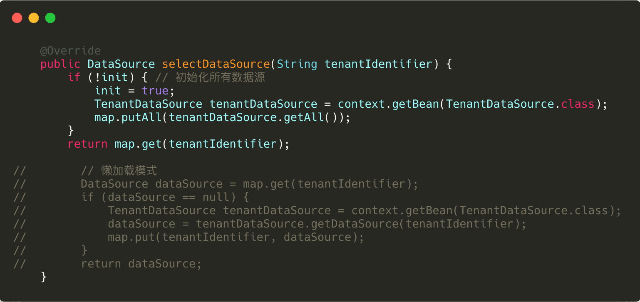Click the 懒加载模式 comment text

pyautogui.click(x=129, y=171)
